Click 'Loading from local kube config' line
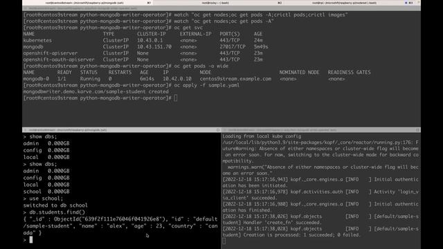The height and width of the screenshot is (249, 443). (x=262, y=136)
